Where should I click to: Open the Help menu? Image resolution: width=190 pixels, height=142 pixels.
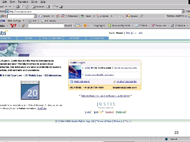43,2
